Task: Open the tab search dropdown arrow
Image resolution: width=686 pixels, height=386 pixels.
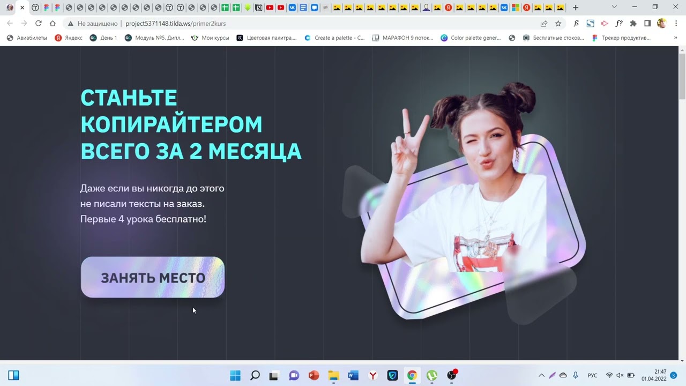Action: [x=614, y=8]
